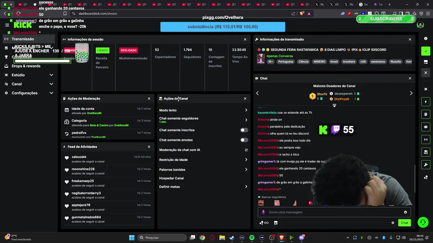Screen dimensions: 433x243
Task: Click the user avatar at top right
Action: point(420,25)
